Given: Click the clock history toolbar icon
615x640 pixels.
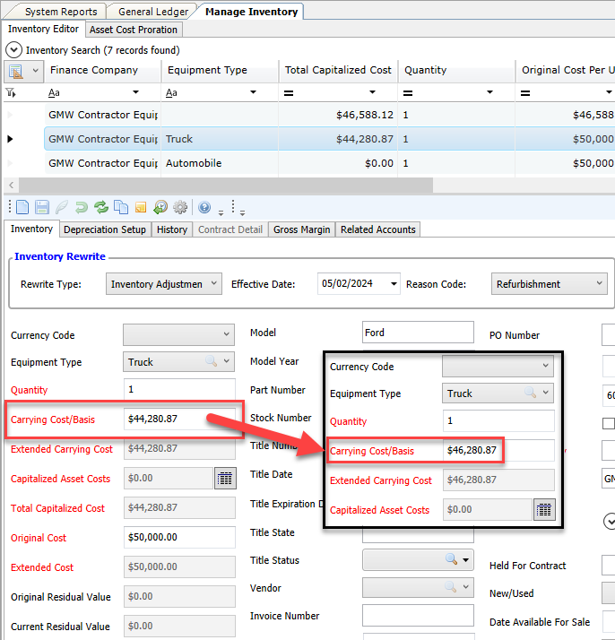Looking at the screenshot, I should 160,207.
